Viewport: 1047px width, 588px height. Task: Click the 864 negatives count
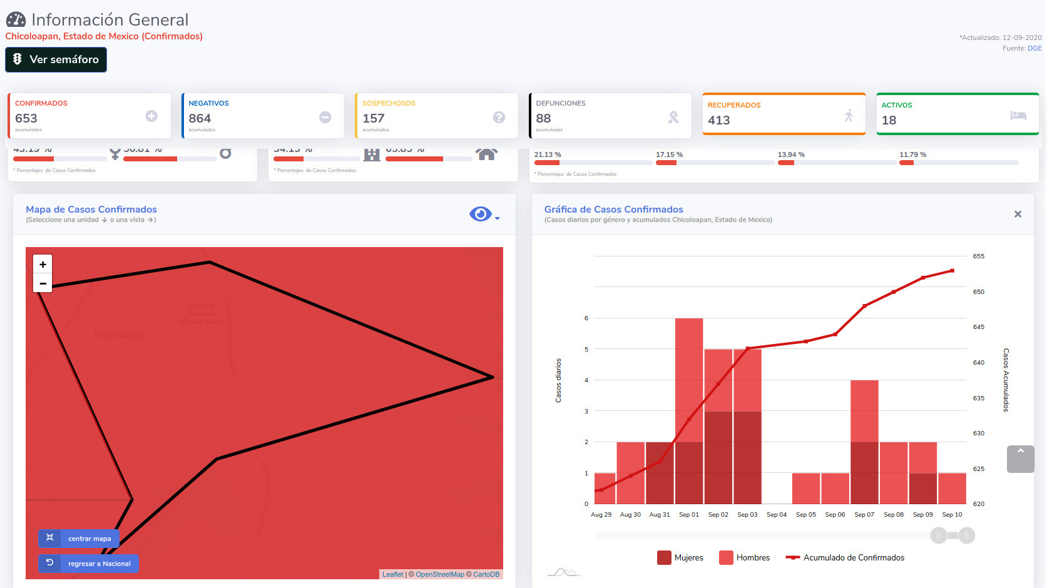[200, 118]
